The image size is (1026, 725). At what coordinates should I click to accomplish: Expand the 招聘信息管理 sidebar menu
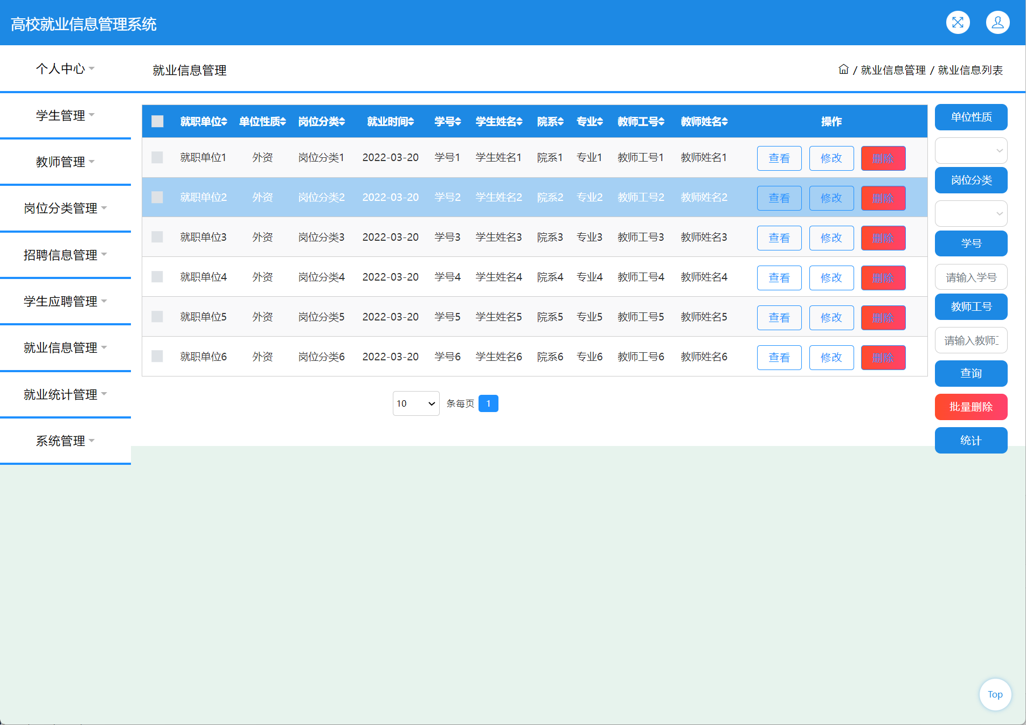click(65, 255)
